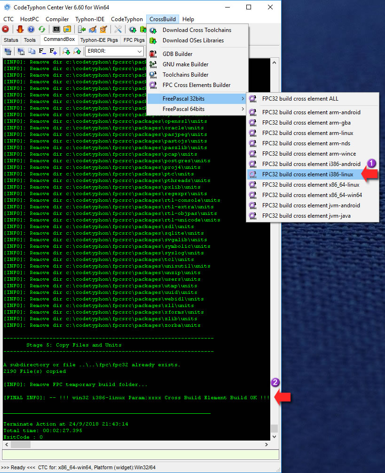Expand the FreePascal 64bits submenu
Screen dimensions: 385x473
[197, 109]
